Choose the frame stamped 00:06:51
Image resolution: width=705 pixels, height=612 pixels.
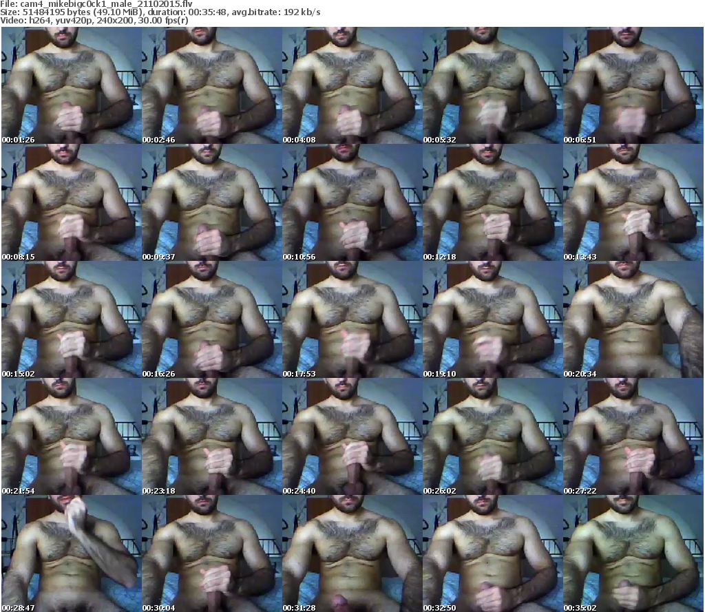[633, 85]
